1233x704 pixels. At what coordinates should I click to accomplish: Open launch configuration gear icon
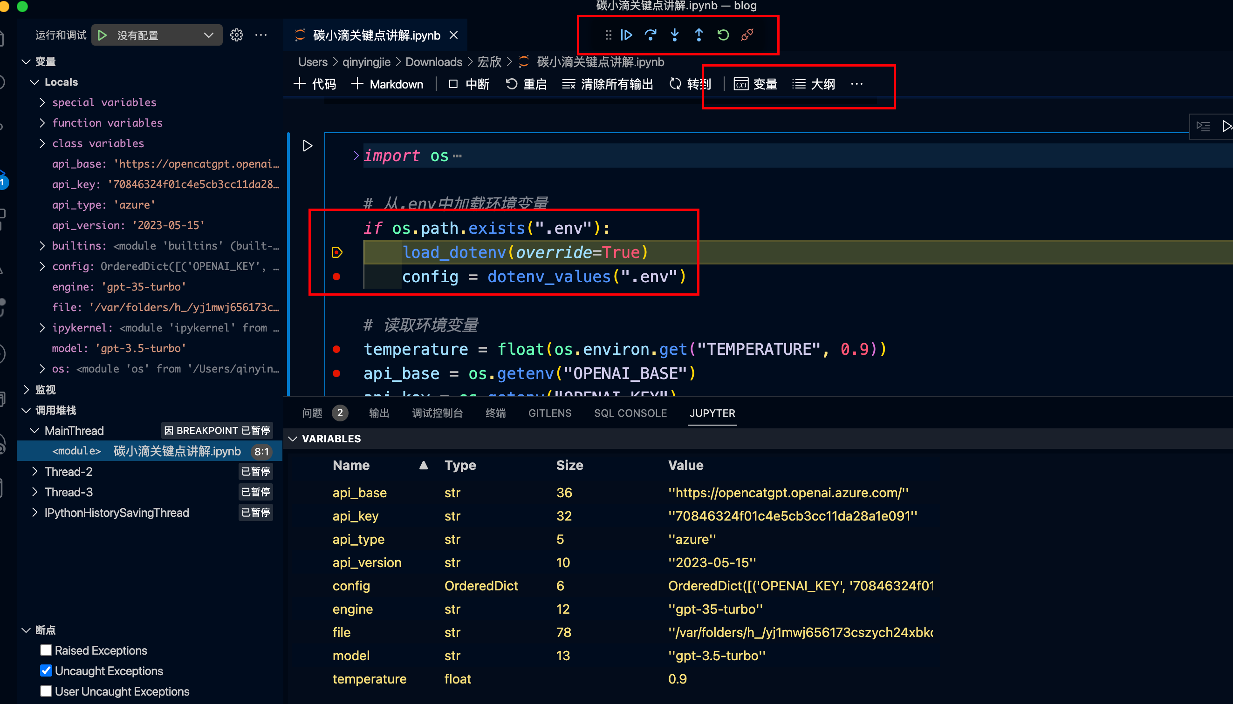(x=237, y=35)
